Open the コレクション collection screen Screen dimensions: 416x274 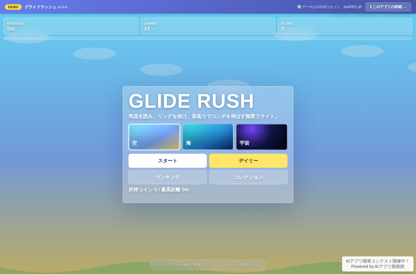(x=248, y=177)
